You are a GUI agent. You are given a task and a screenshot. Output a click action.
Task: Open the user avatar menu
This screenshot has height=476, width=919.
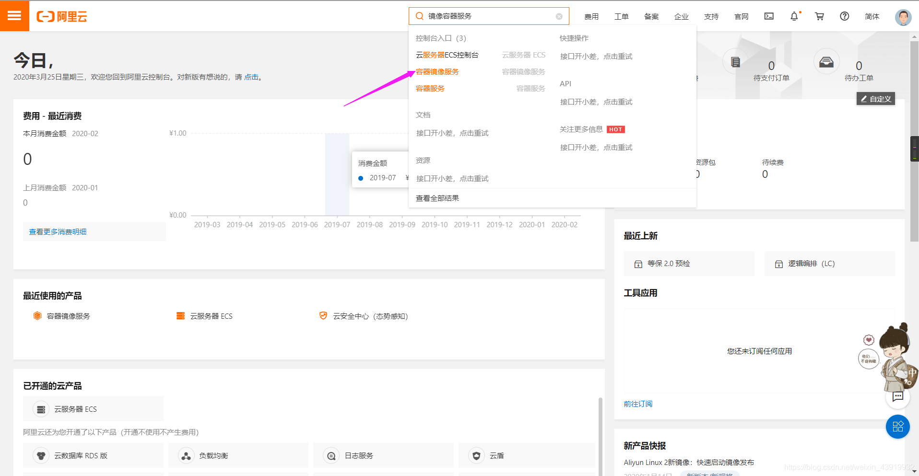tap(903, 17)
